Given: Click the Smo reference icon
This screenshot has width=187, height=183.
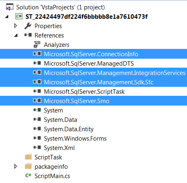Looking at the screenshot, I should (37, 101).
